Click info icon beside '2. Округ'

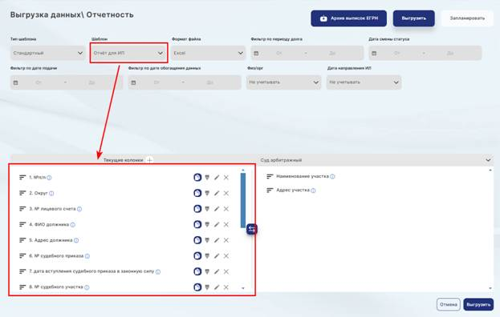coord(51,193)
